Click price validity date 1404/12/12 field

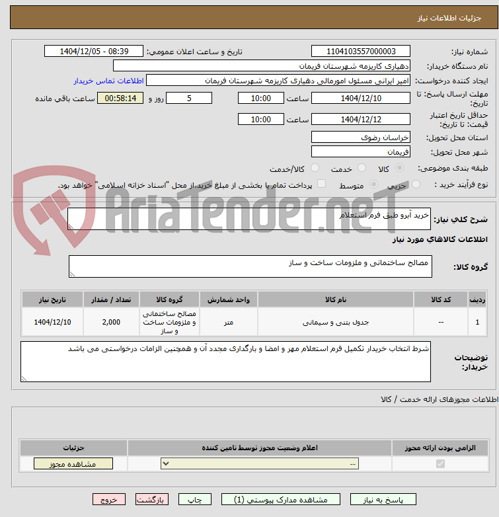click(x=361, y=120)
